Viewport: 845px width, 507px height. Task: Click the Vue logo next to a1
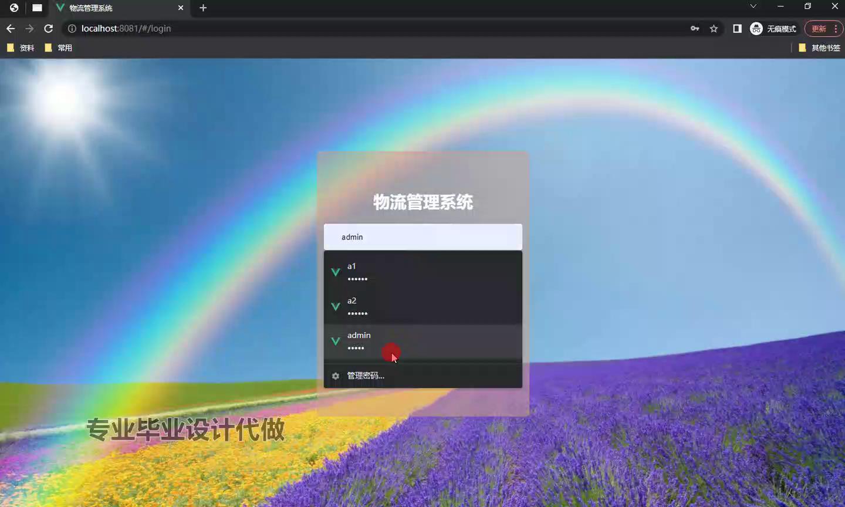pos(336,272)
